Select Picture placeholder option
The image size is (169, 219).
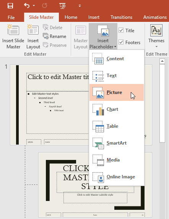click(x=117, y=92)
